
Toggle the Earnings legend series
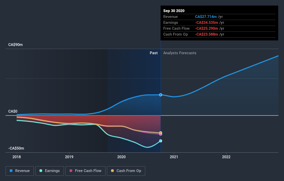[49, 171]
